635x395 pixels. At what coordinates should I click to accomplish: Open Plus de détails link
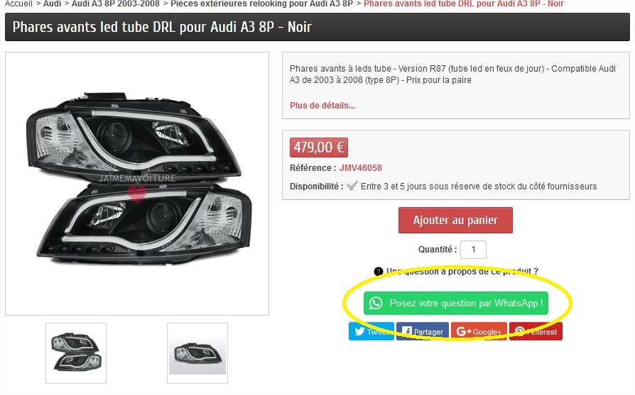(x=322, y=106)
